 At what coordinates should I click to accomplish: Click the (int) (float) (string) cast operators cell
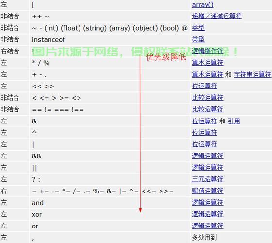[110, 28]
